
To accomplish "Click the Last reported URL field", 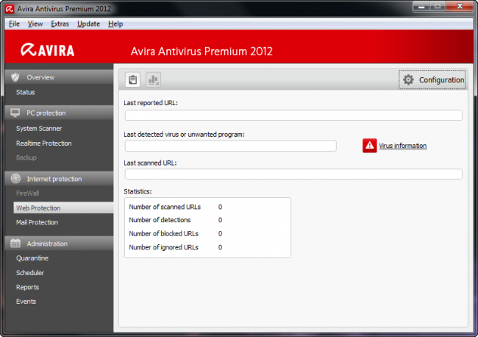I will [293, 116].
